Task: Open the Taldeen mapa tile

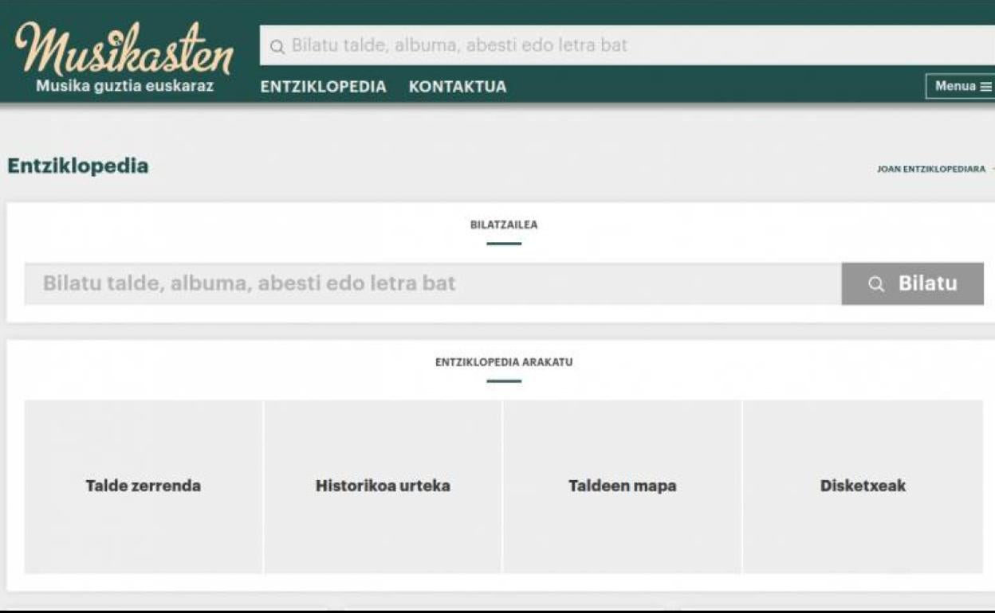Action: pos(622,486)
